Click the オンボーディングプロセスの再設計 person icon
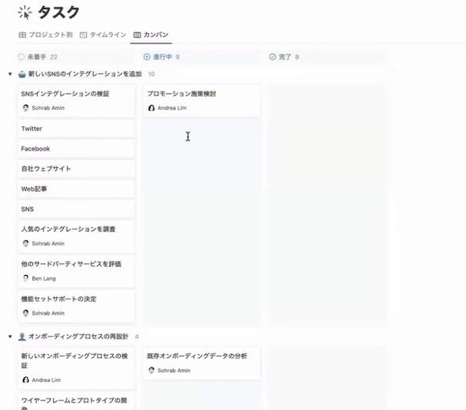This screenshot has width=466, height=410. [22, 337]
